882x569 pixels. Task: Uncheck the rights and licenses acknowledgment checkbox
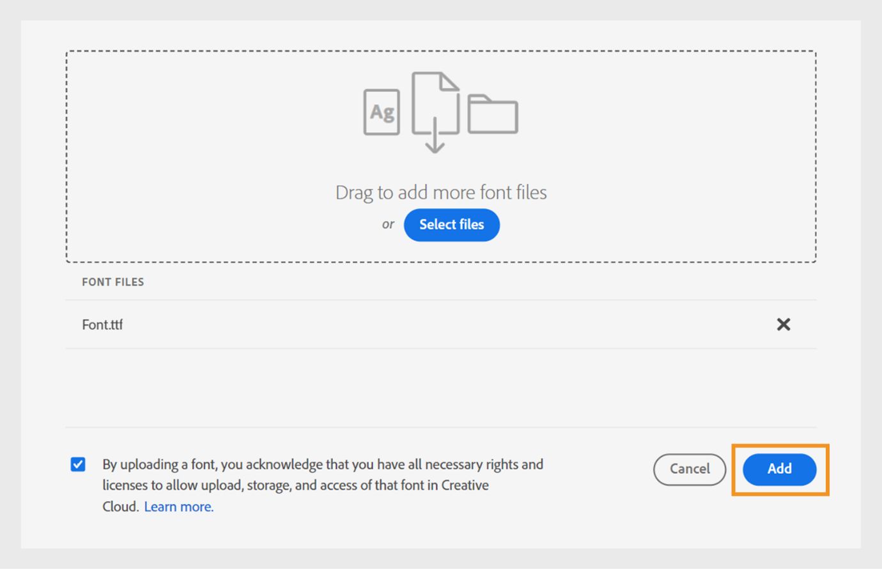click(78, 464)
